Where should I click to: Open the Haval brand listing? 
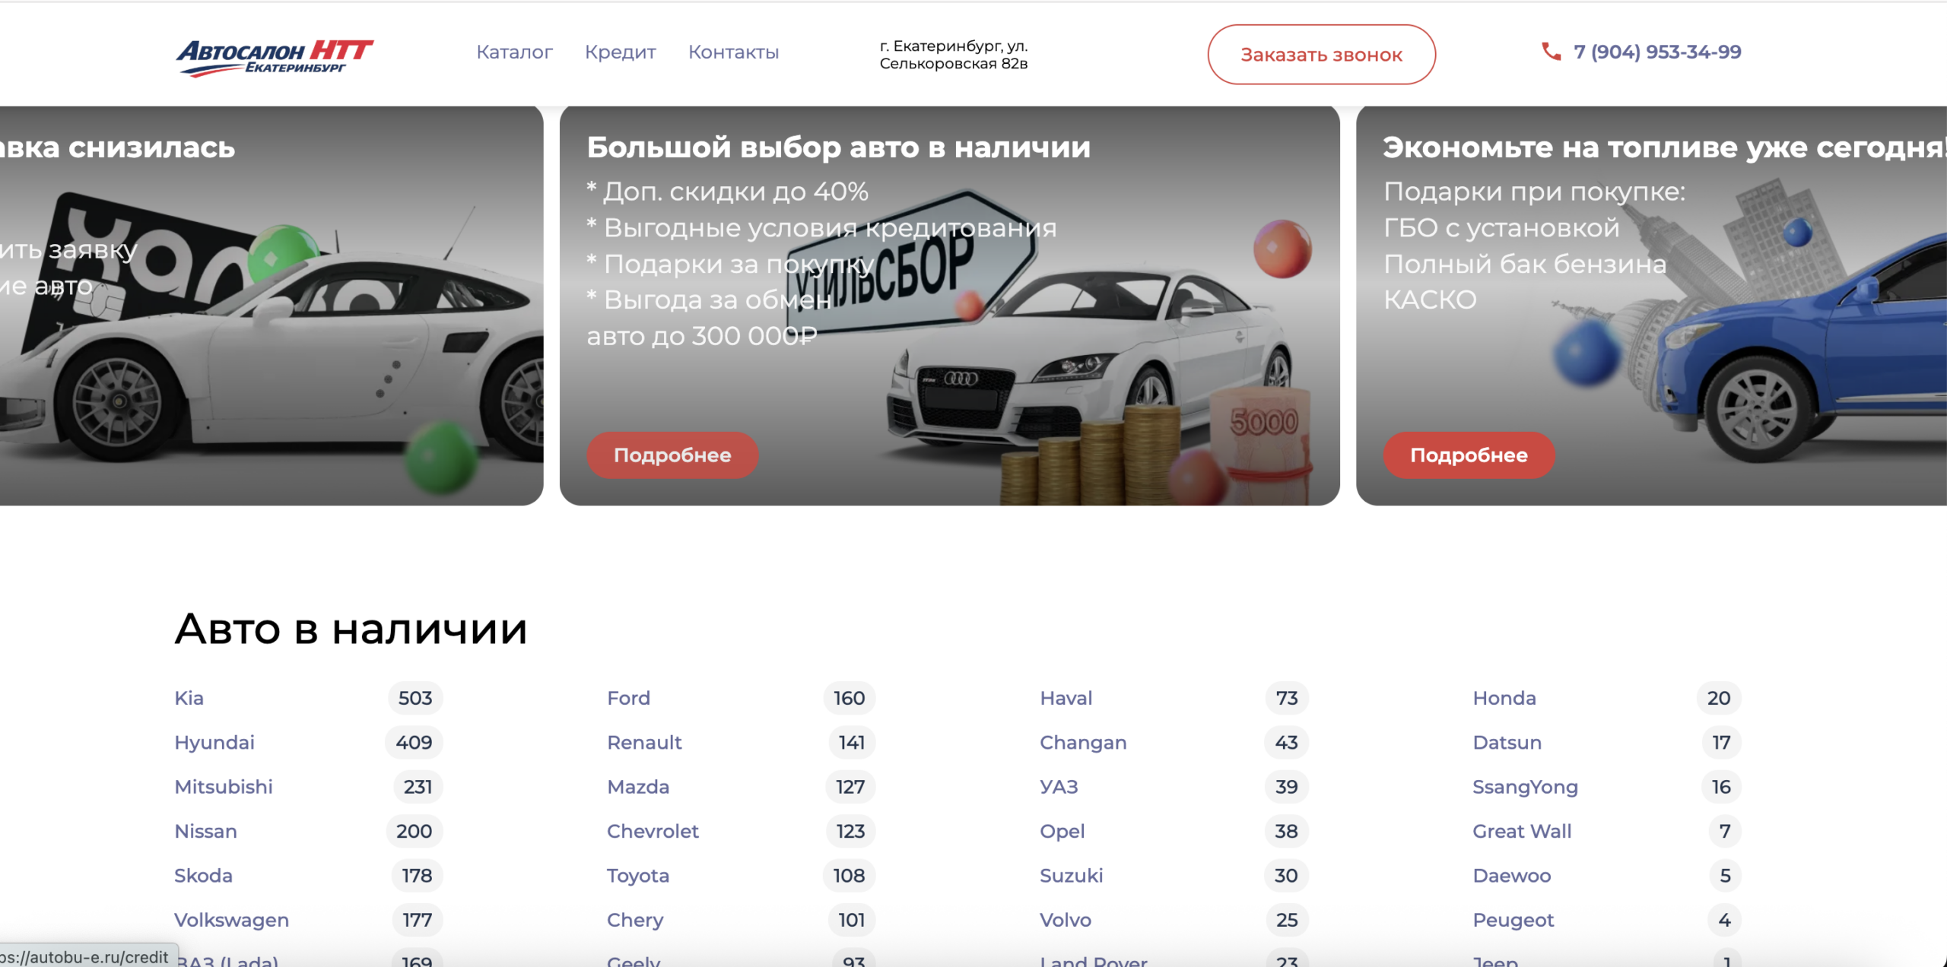pyautogui.click(x=1066, y=698)
